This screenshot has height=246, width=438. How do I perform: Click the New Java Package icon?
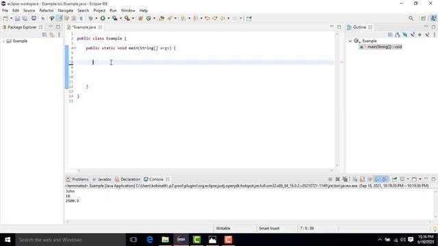[141, 18]
